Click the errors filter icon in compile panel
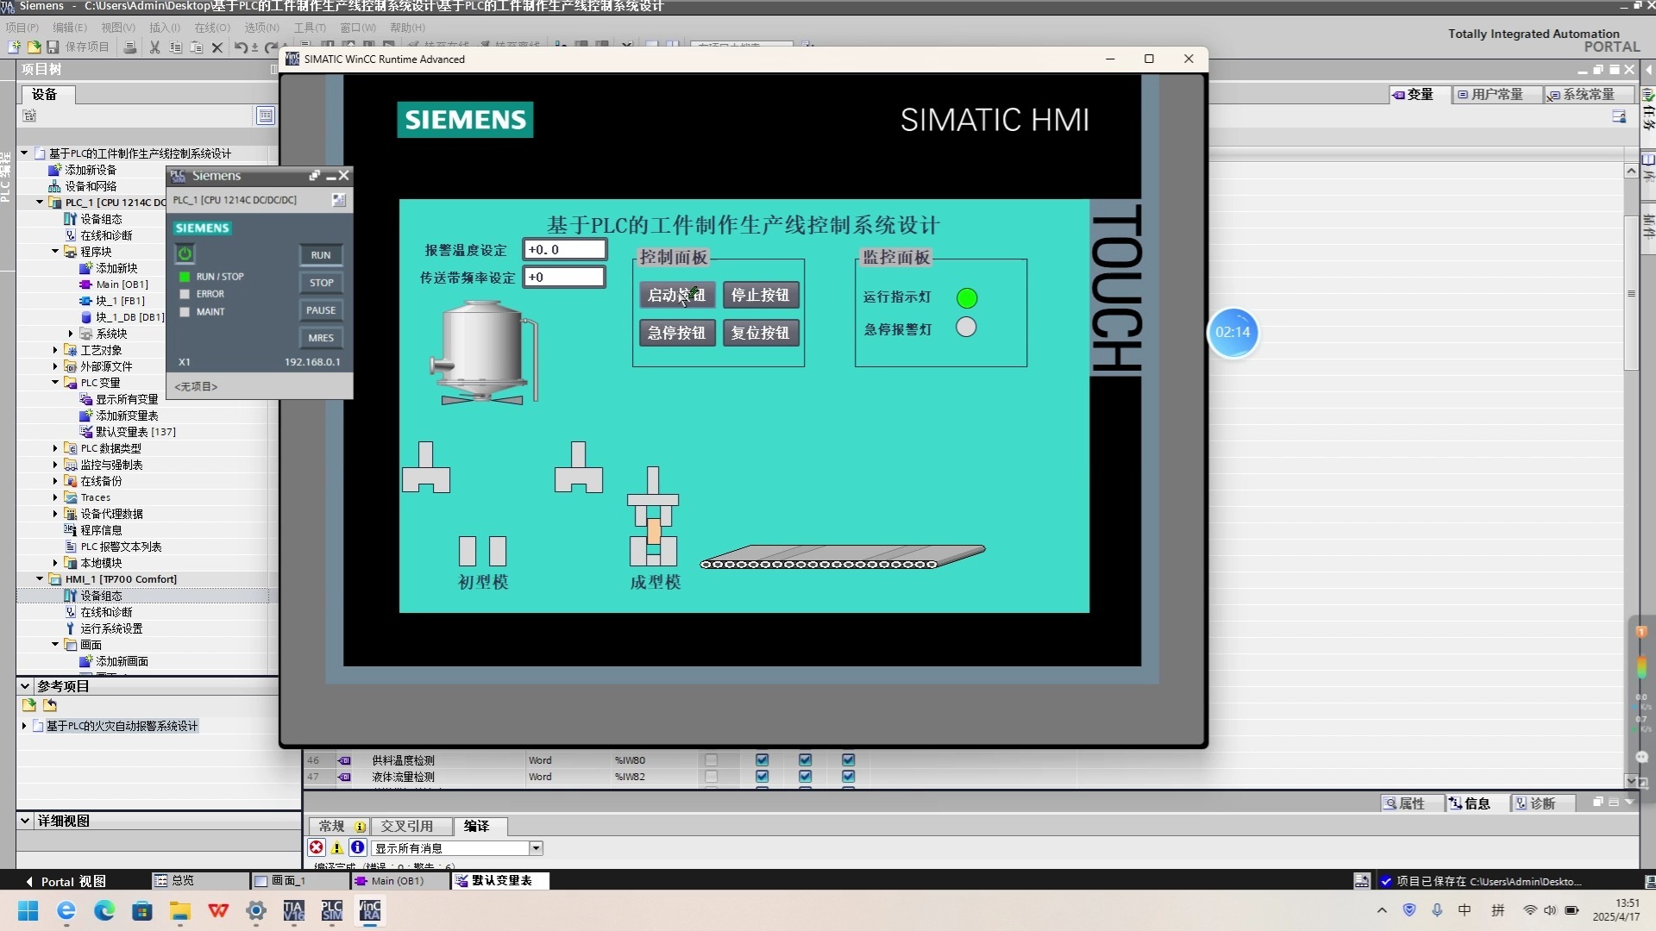Viewport: 1656px width, 931px height. [317, 848]
